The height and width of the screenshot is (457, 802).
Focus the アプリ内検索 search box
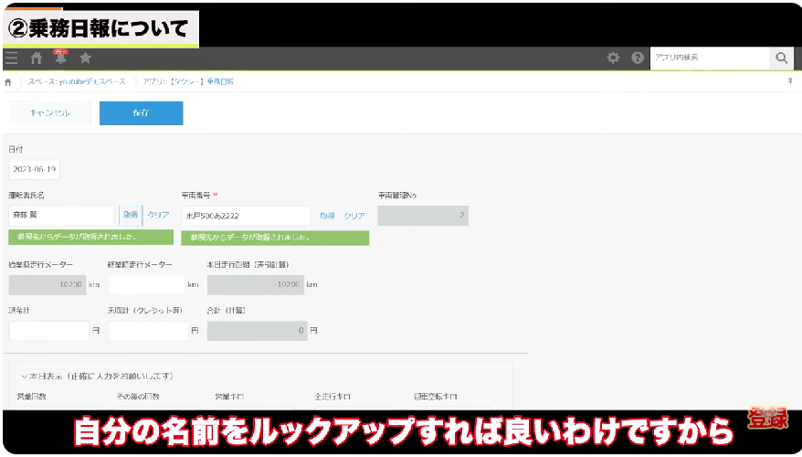click(710, 58)
